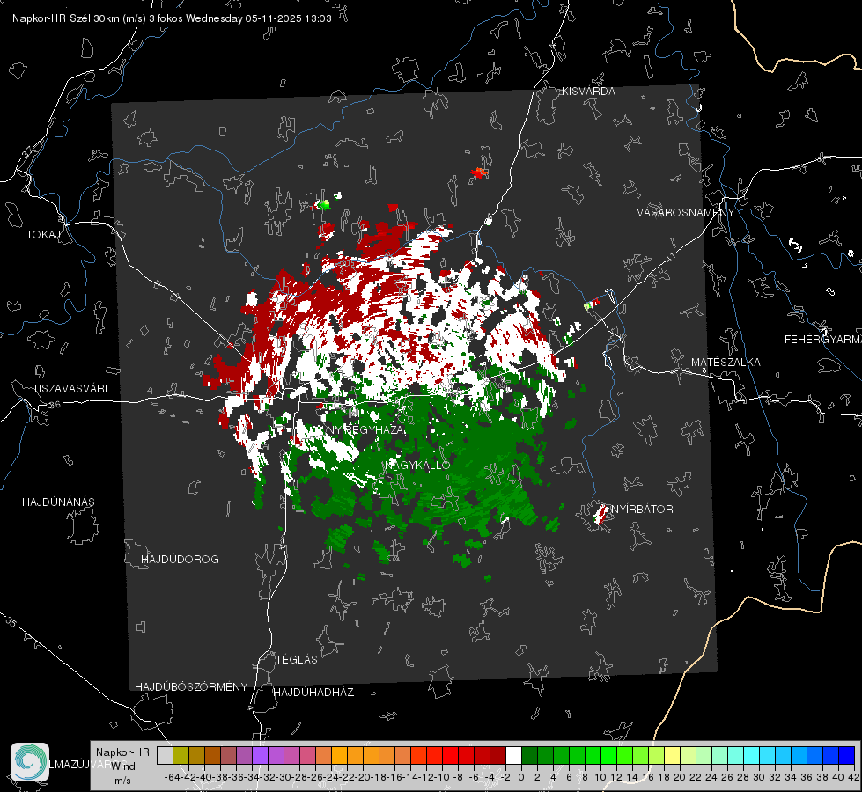Click the road number 41 label
This screenshot has height=792, width=862.
[x=669, y=256]
